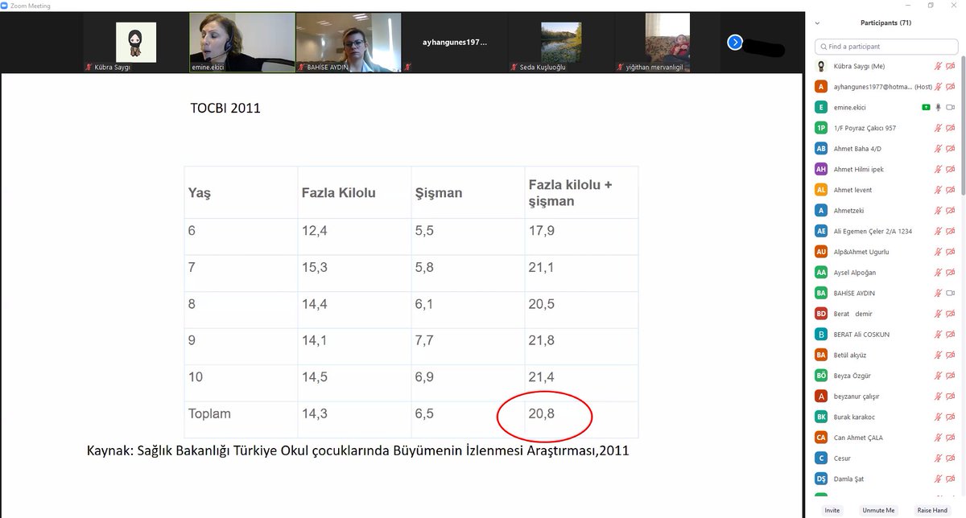Select participant Kübra Saygı (Me) in list
Image resolution: width=966 pixels, height=518 pixels.
(885, 66)
